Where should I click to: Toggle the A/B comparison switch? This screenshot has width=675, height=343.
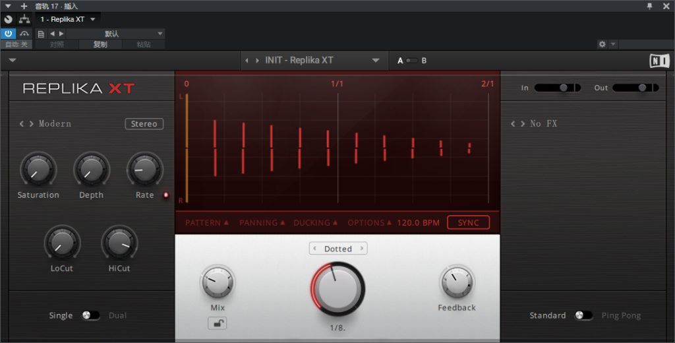[x=412, y=61]
